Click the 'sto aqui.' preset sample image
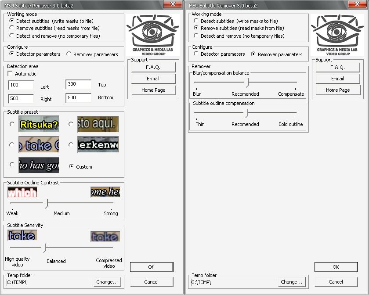Viewport: 369px width, 295px height. [x=98, y=124]
